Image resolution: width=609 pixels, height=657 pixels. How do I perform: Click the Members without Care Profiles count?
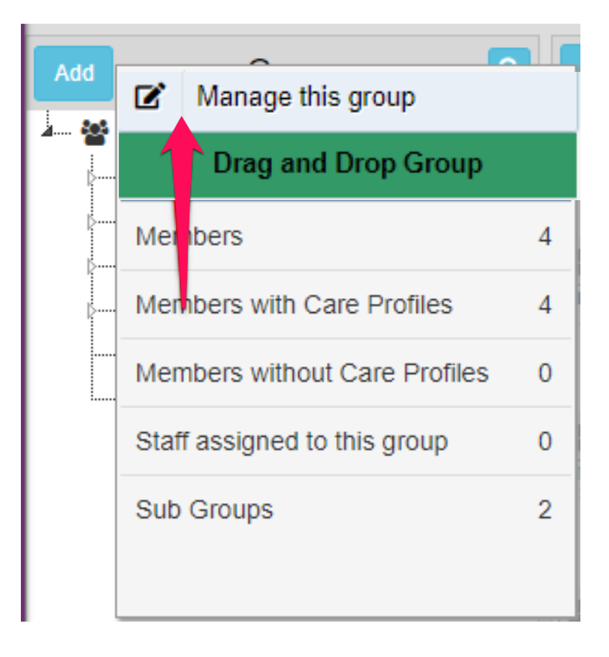545,373
